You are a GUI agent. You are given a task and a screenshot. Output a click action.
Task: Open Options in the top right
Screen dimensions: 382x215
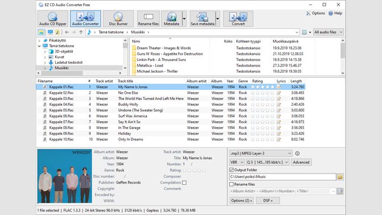coord(315,13)
